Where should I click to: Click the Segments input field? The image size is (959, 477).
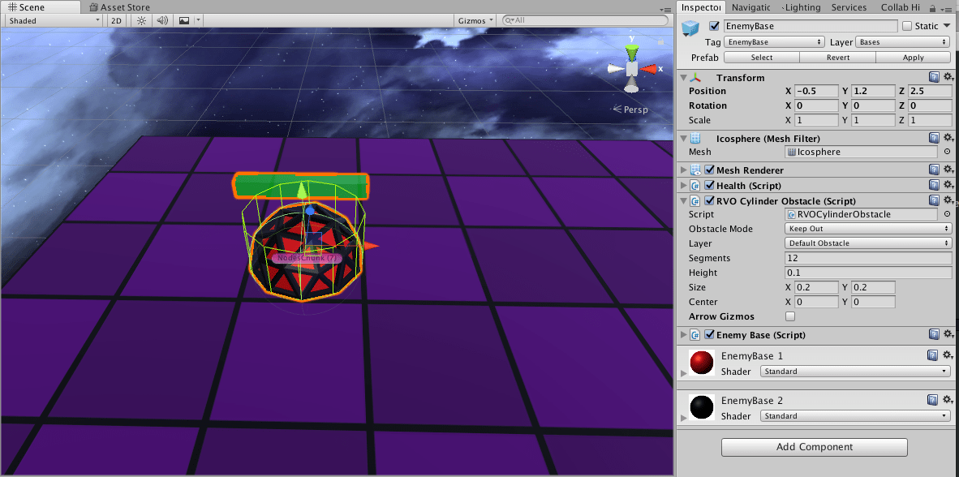867,258
